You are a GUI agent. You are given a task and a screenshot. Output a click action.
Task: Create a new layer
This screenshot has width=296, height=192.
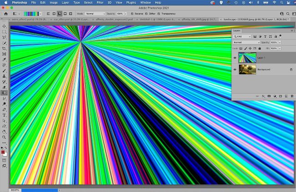tap(286, 96)
